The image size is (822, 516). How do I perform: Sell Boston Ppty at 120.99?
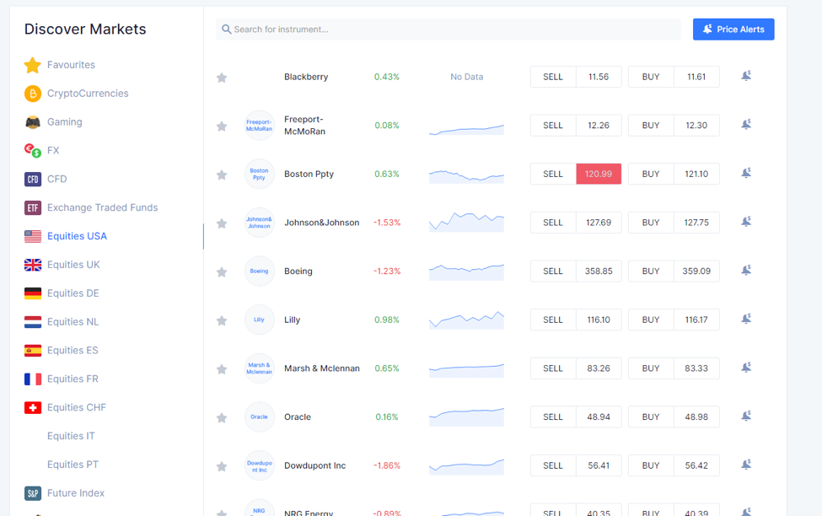[x=576, y=174]
